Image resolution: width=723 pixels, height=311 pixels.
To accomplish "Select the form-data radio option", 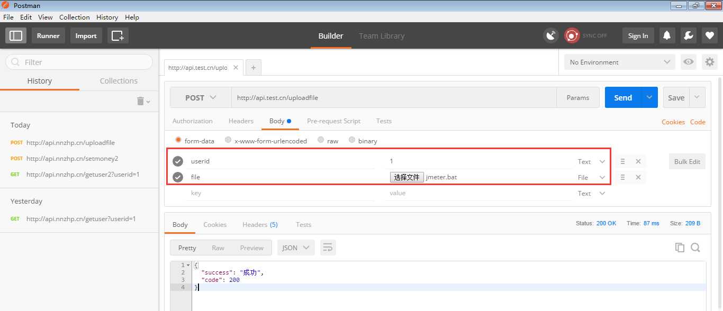I will [178, 140].
